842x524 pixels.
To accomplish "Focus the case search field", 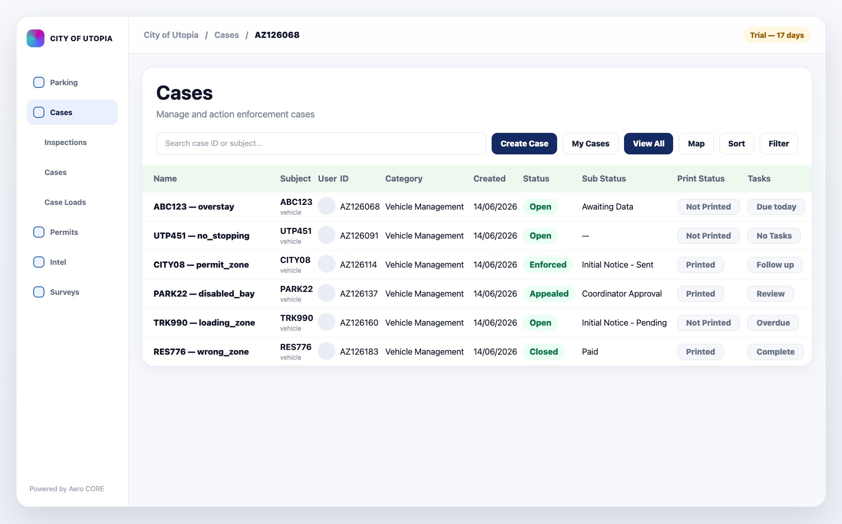I will tap(321, 144).
